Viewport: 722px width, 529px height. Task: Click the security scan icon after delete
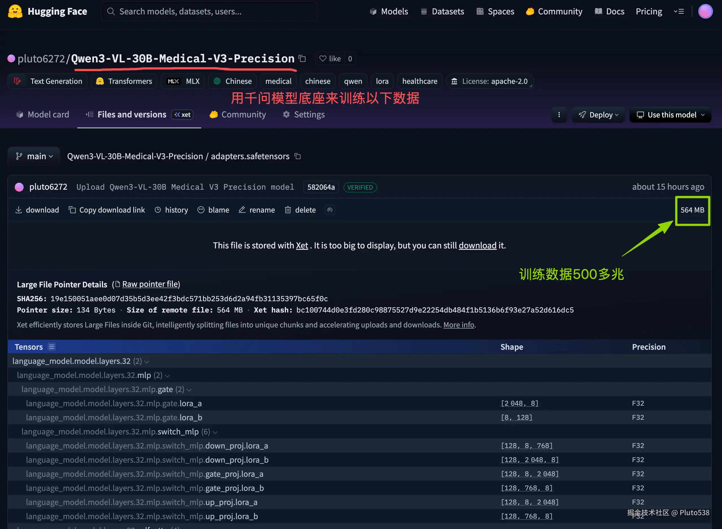(x=330, y=210)
